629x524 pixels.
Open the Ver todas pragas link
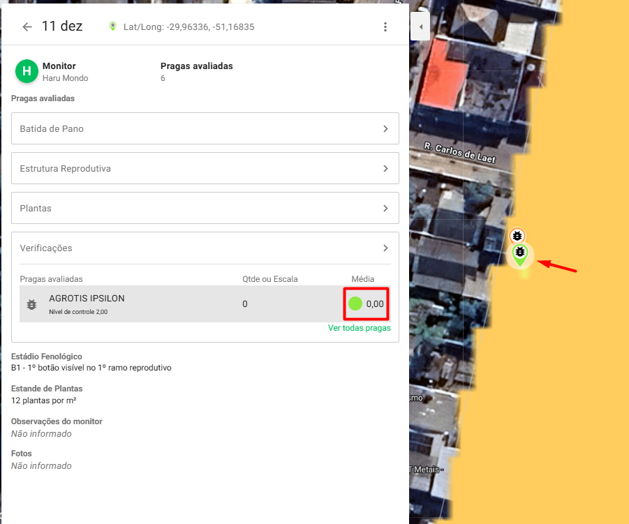point(359,328)
